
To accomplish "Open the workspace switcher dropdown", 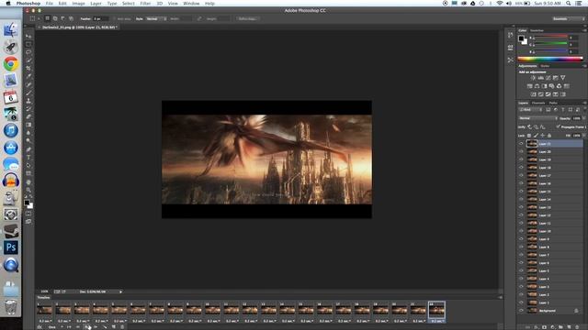I will click(x=568, y=18).
